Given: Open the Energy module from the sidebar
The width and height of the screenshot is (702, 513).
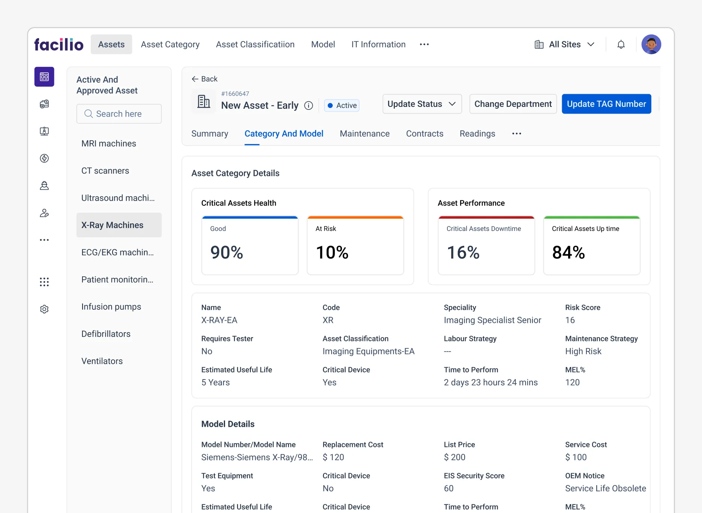Looking at the screenshot, I should (44, 158).
